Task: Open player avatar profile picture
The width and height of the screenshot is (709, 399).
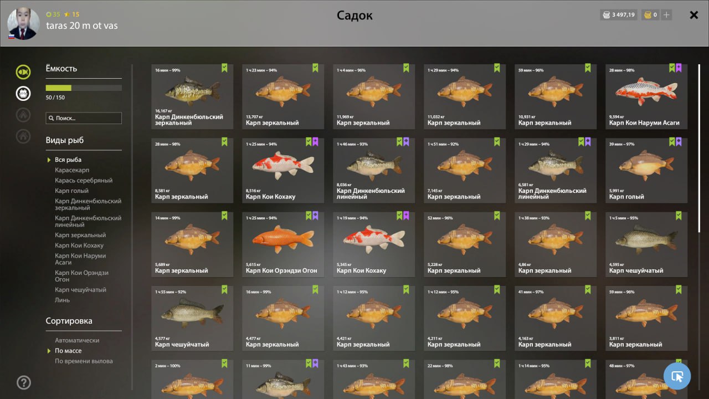Action: [x=23, y=24]
